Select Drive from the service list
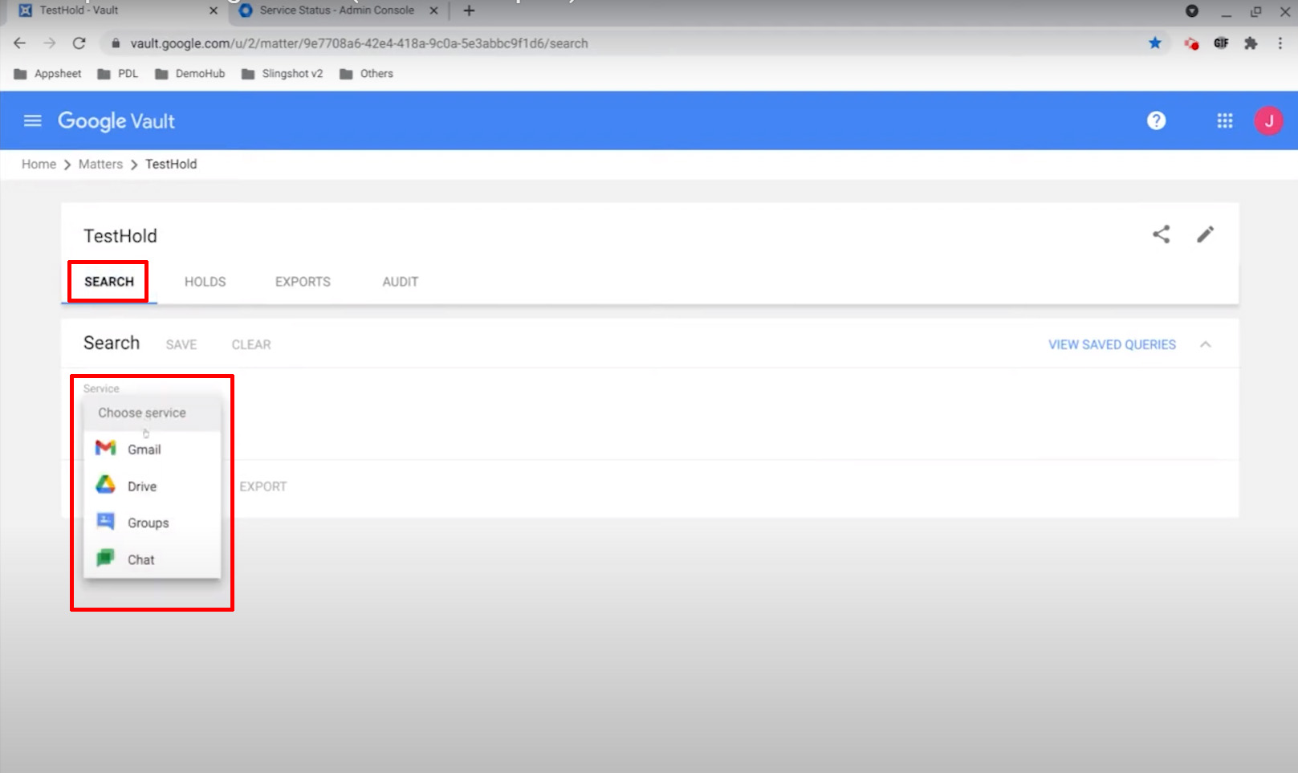 pyautogui.click(x=140, y=486)
